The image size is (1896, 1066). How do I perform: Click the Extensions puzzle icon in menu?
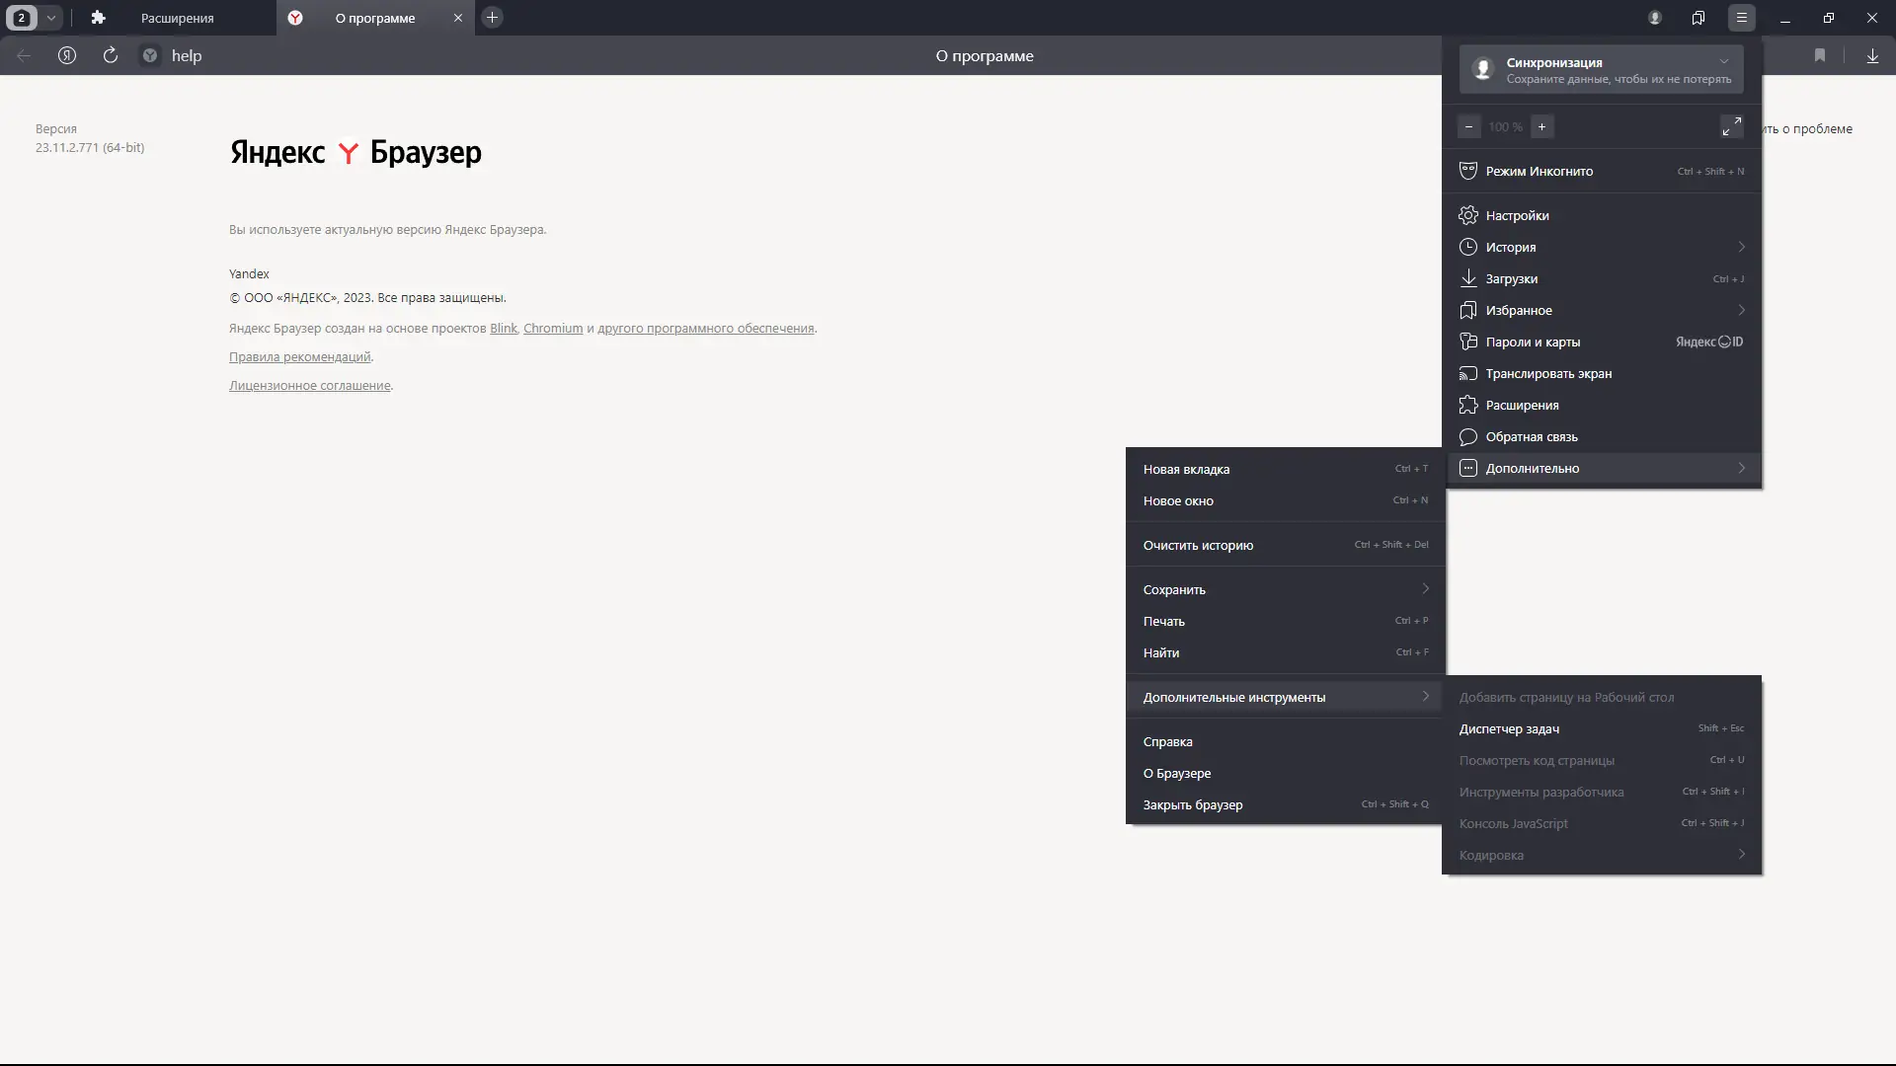[x=1468, y=405]
